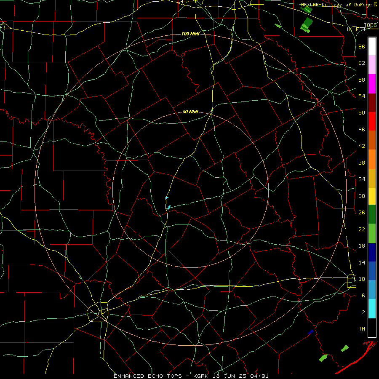379x379 pixels.
Task: Click the black TH legend swatch
Action: [x=372, y=327]
